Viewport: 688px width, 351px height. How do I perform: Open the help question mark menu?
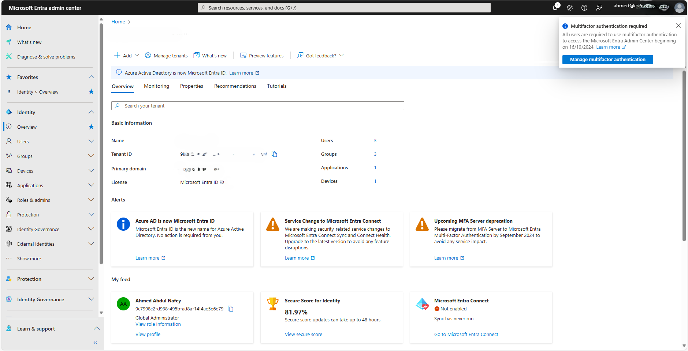click(x=584, y=7)
